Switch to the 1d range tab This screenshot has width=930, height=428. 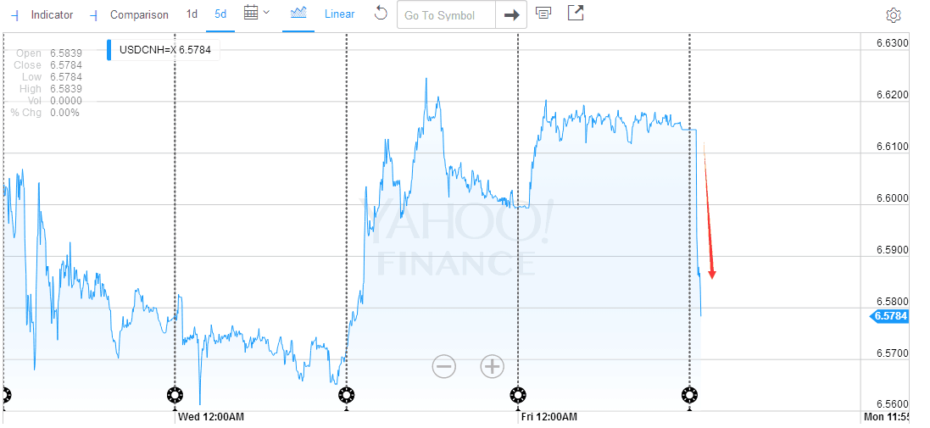[x=192, y=14]
